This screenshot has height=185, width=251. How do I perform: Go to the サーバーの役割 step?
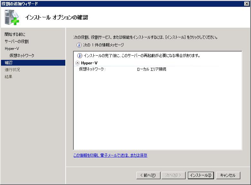coord(17,42)
